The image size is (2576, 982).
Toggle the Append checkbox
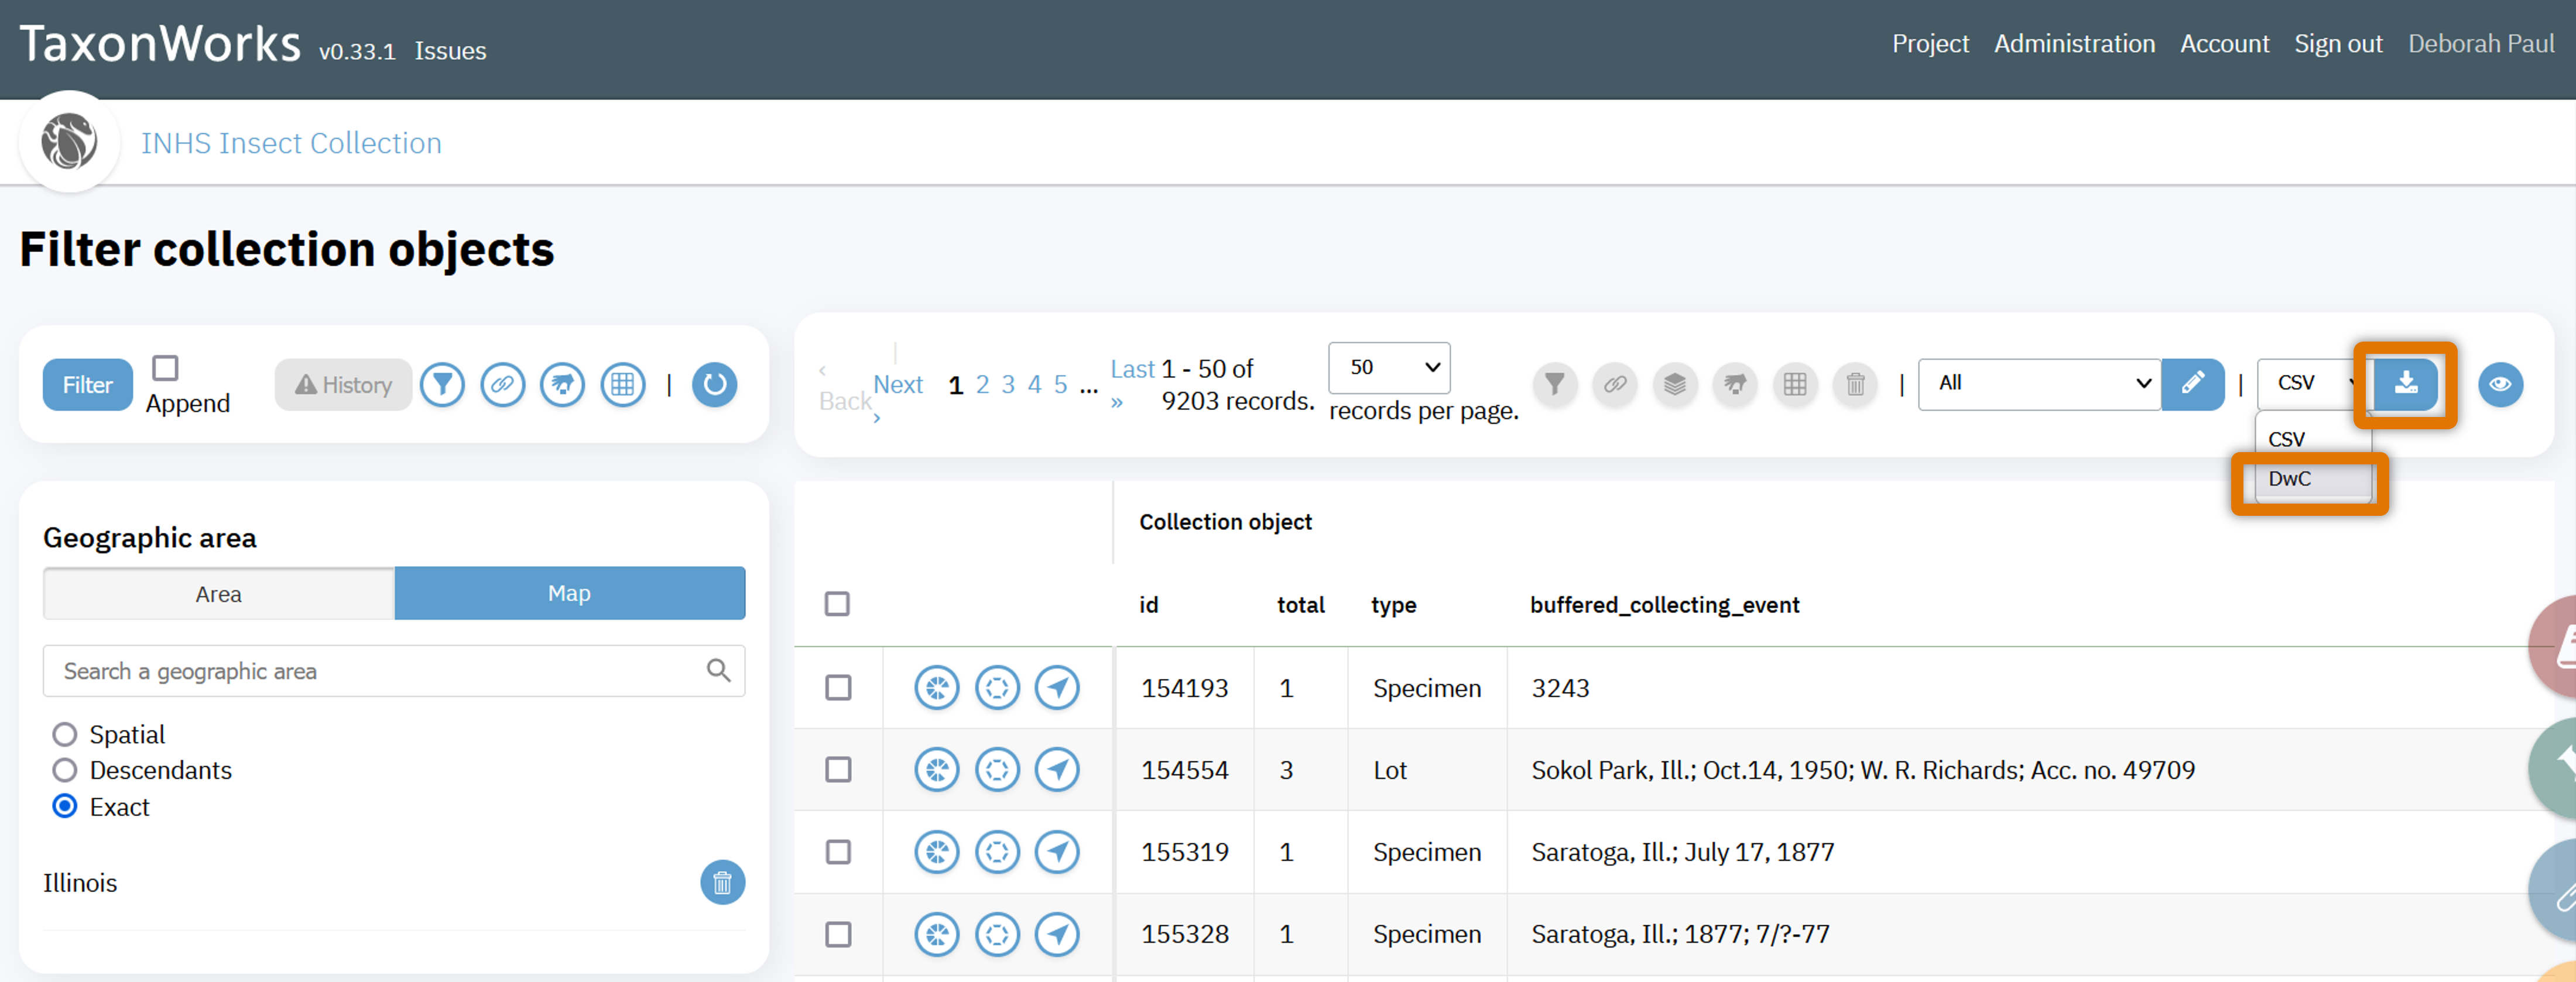tap(165, 368)
